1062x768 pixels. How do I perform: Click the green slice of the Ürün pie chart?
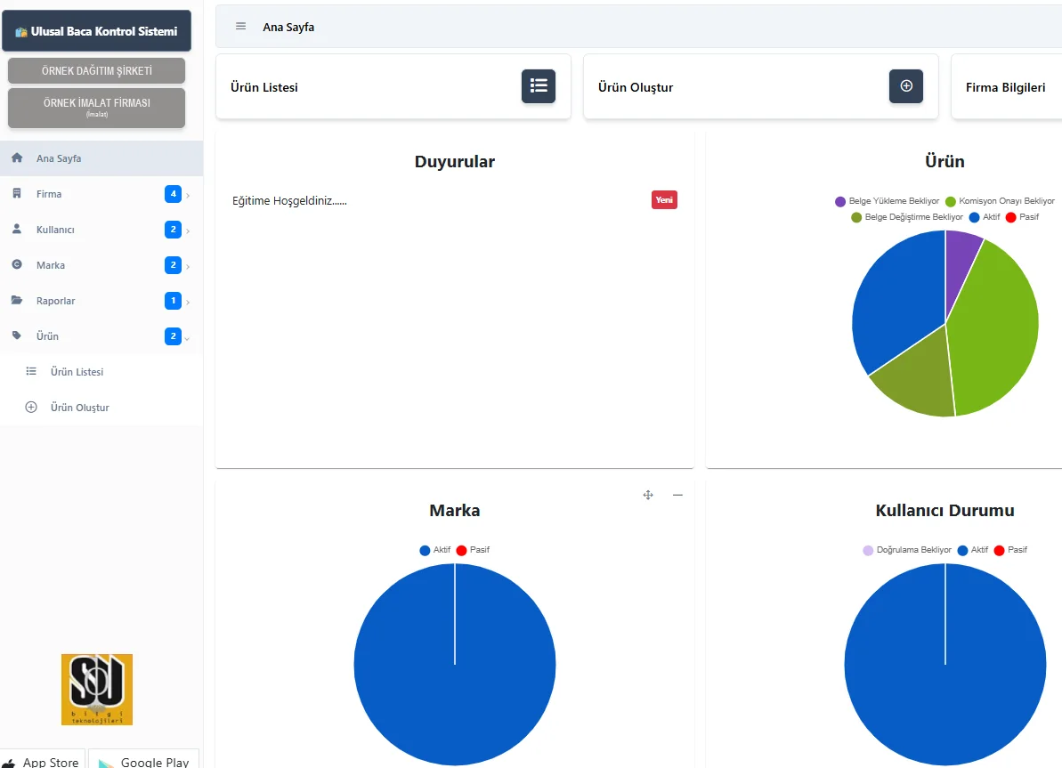tap(995, 328)
